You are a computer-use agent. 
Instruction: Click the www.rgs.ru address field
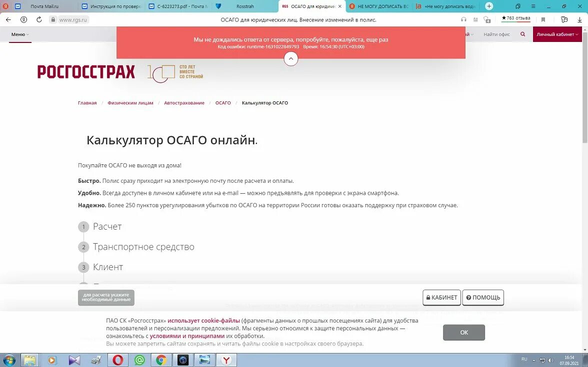73,20
